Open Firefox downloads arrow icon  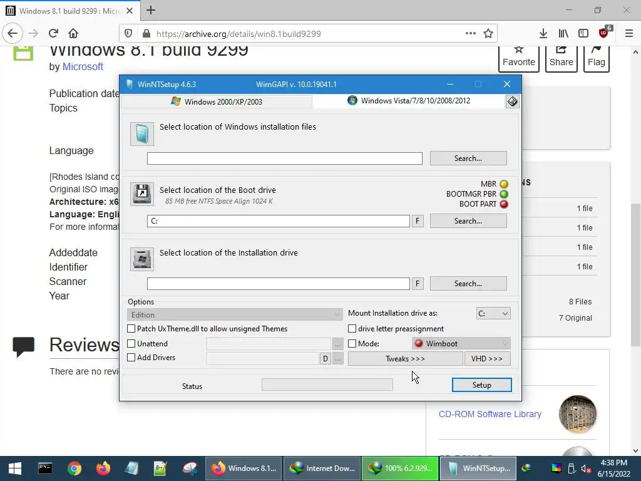click(x=543, y=34)
